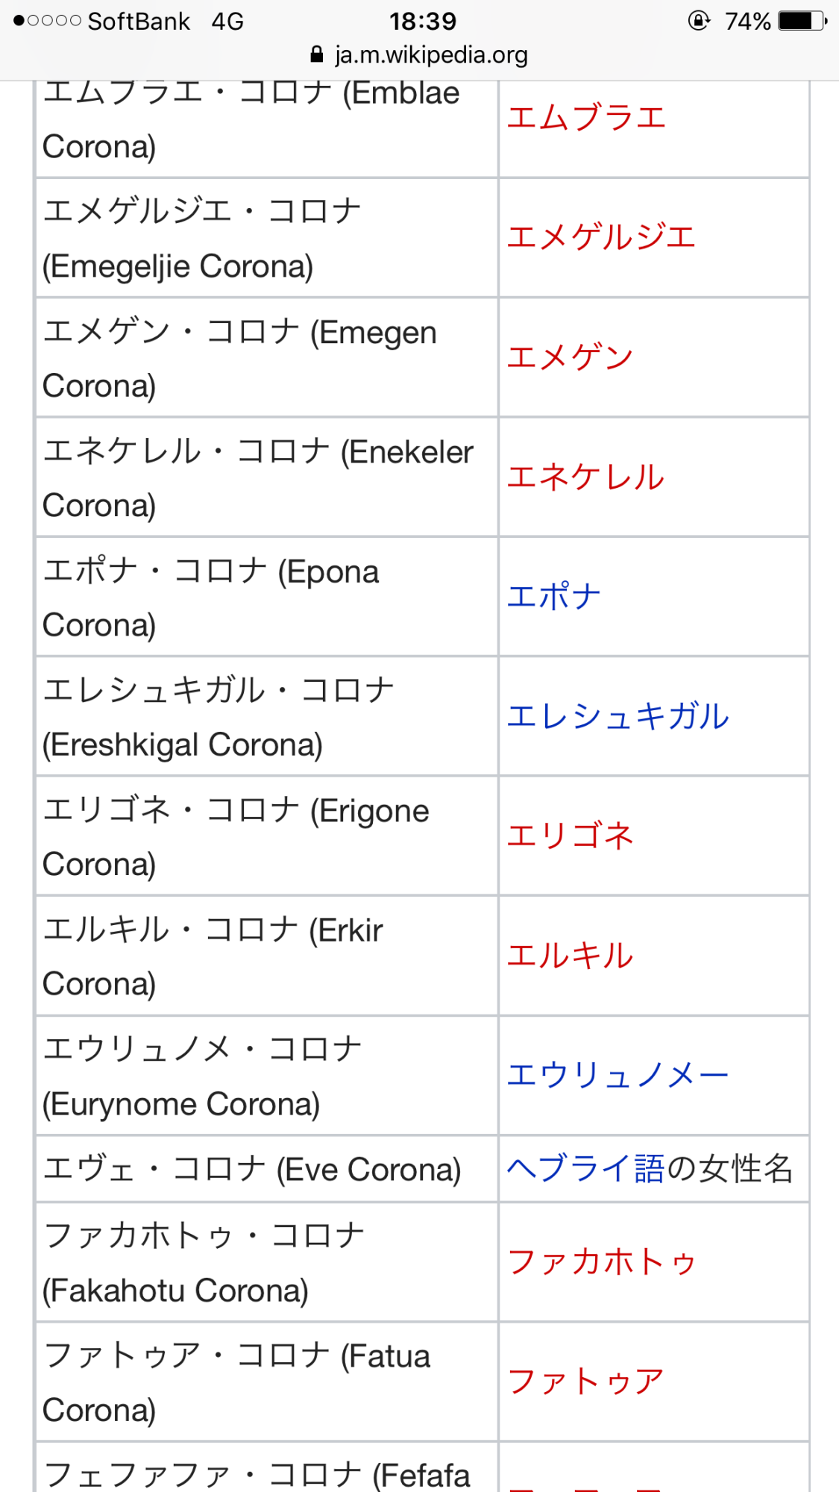
Task: Open the red エメゲン link
Action: coord(570,357)
